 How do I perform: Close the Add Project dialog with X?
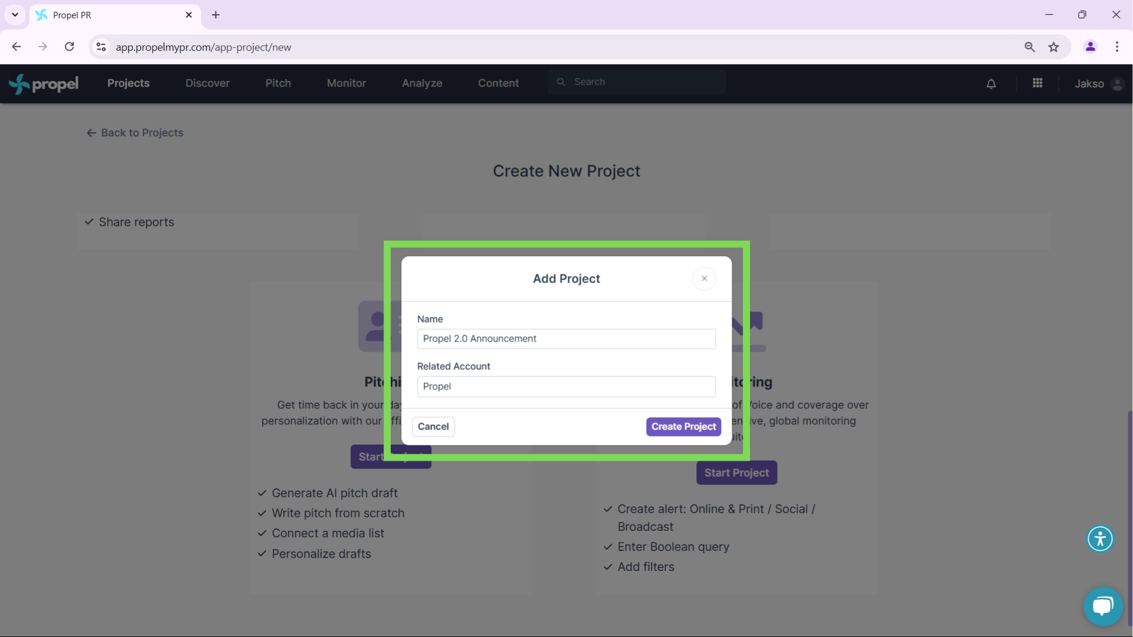point(704,278)
